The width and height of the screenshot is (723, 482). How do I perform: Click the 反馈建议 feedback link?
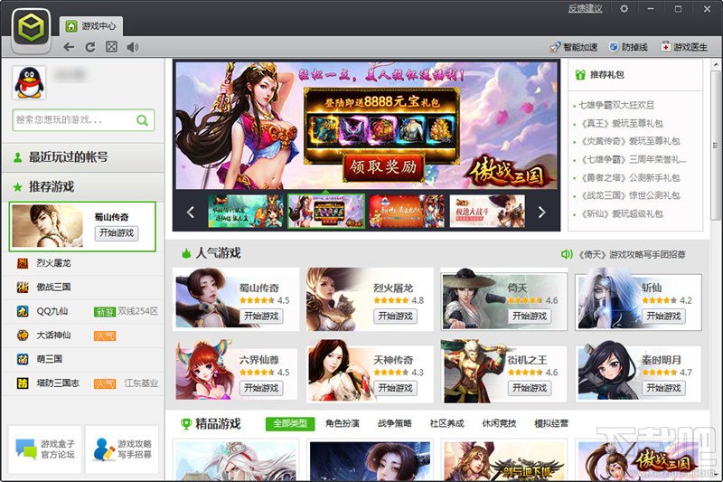[585, 9]
